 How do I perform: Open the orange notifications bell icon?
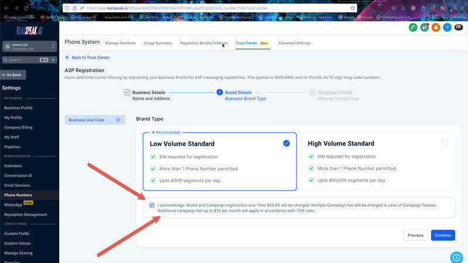(x=436, y=27)
